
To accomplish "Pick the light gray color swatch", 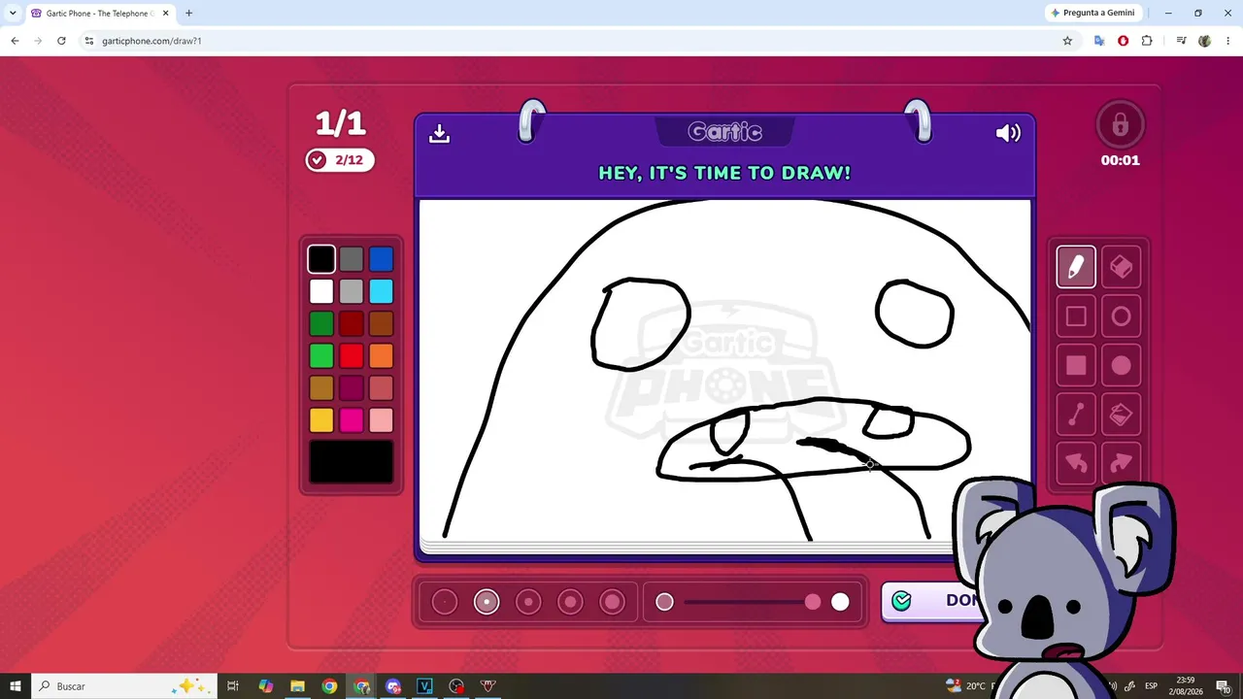I will point(352,291).
